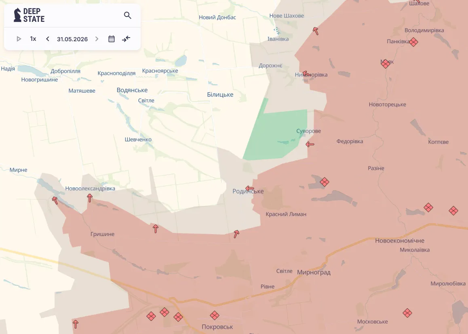Click the Разіне label

tap(376, 168)
